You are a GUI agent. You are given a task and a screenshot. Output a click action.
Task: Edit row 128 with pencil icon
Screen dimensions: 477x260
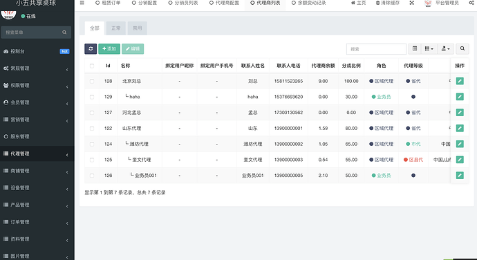coord(460,81)
